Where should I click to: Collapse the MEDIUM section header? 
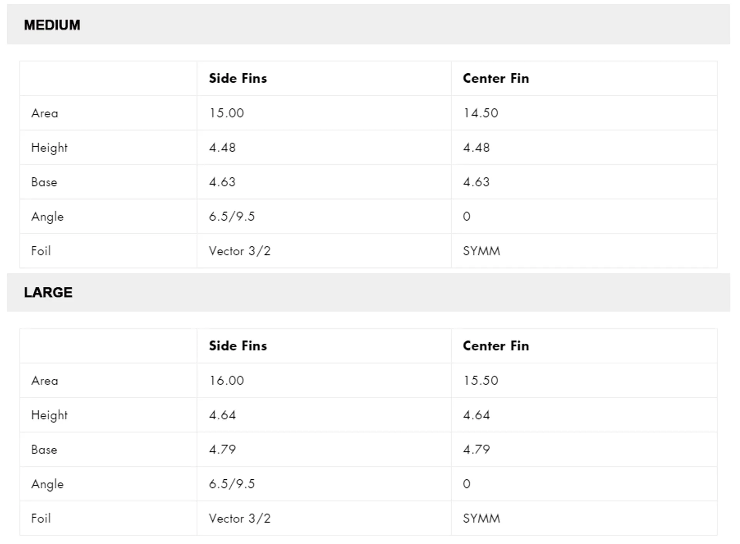[368, 24]
